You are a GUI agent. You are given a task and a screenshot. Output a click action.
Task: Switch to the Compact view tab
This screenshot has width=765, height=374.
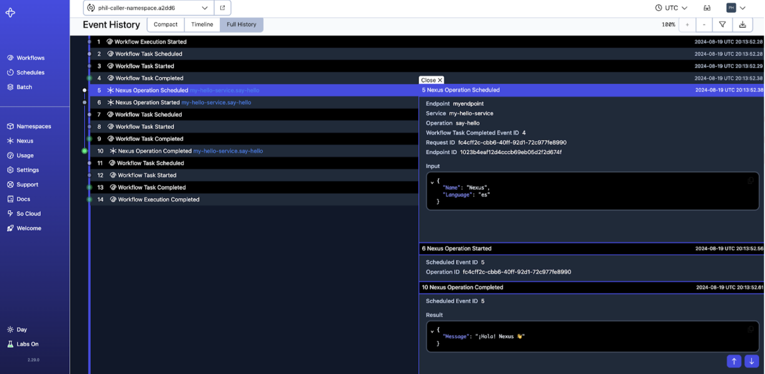click(165, 25)
